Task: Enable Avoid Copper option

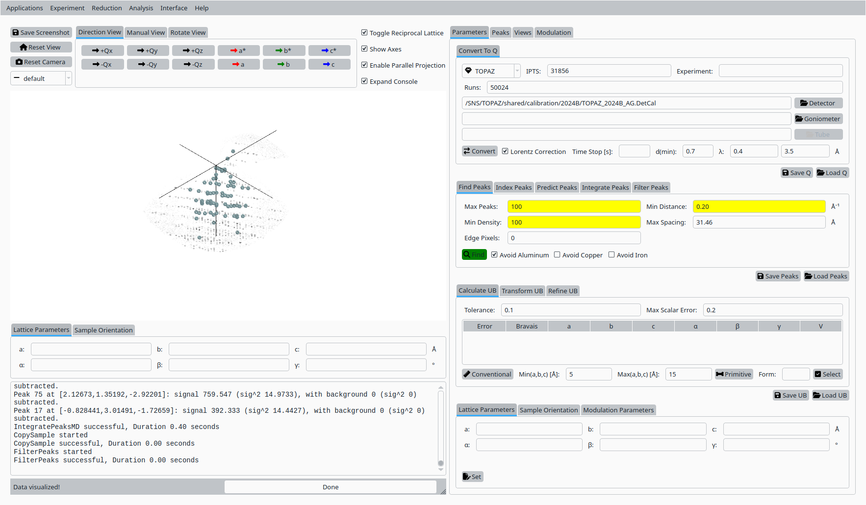Action: tap(557, 255)
